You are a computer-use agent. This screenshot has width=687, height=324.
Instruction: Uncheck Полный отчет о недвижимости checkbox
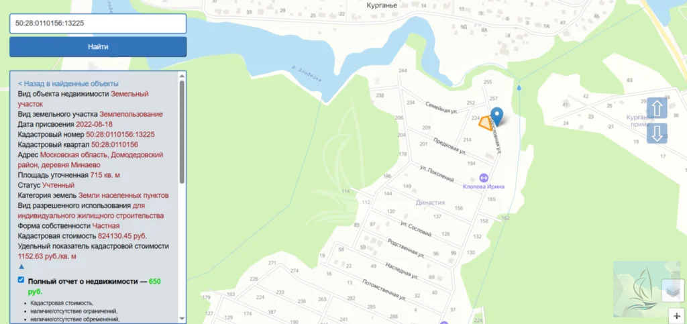[21, 280]
